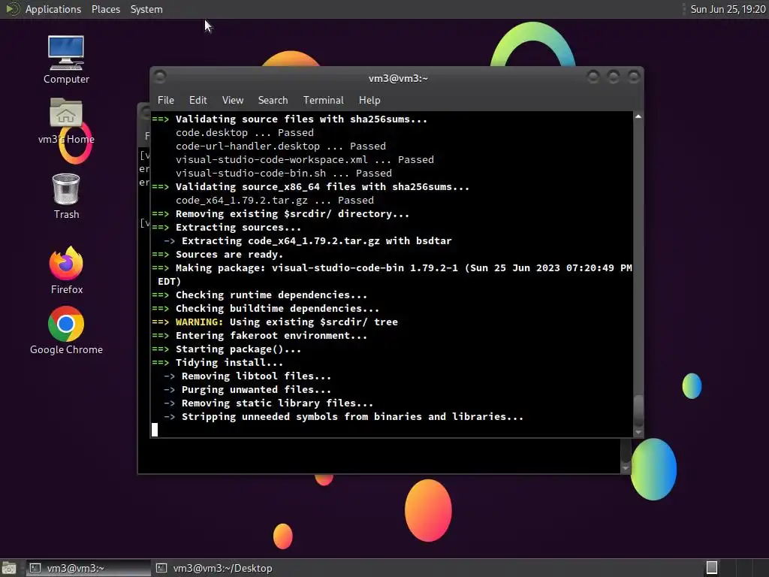Click the 'Entering fakeroot environment...' line

(271, 336)
